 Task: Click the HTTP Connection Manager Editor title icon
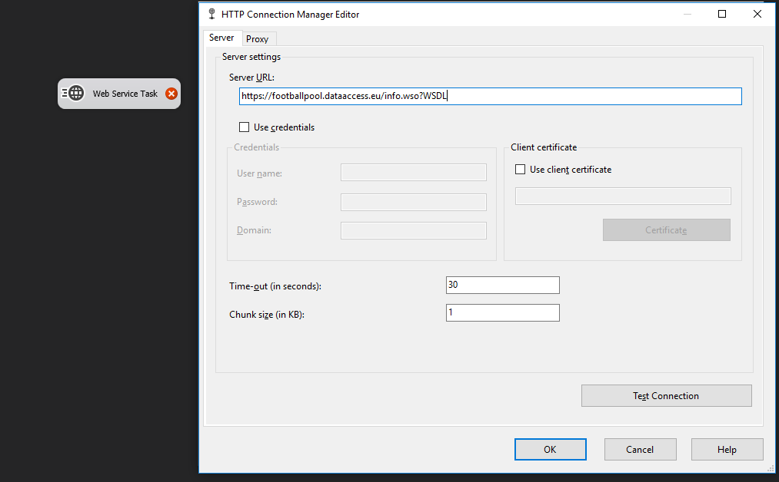(211, 14)
